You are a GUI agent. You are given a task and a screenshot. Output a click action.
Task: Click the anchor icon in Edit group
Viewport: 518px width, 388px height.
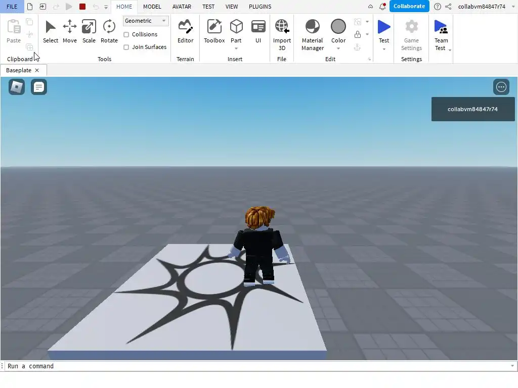pyautogui.click(x=358, y=47)
